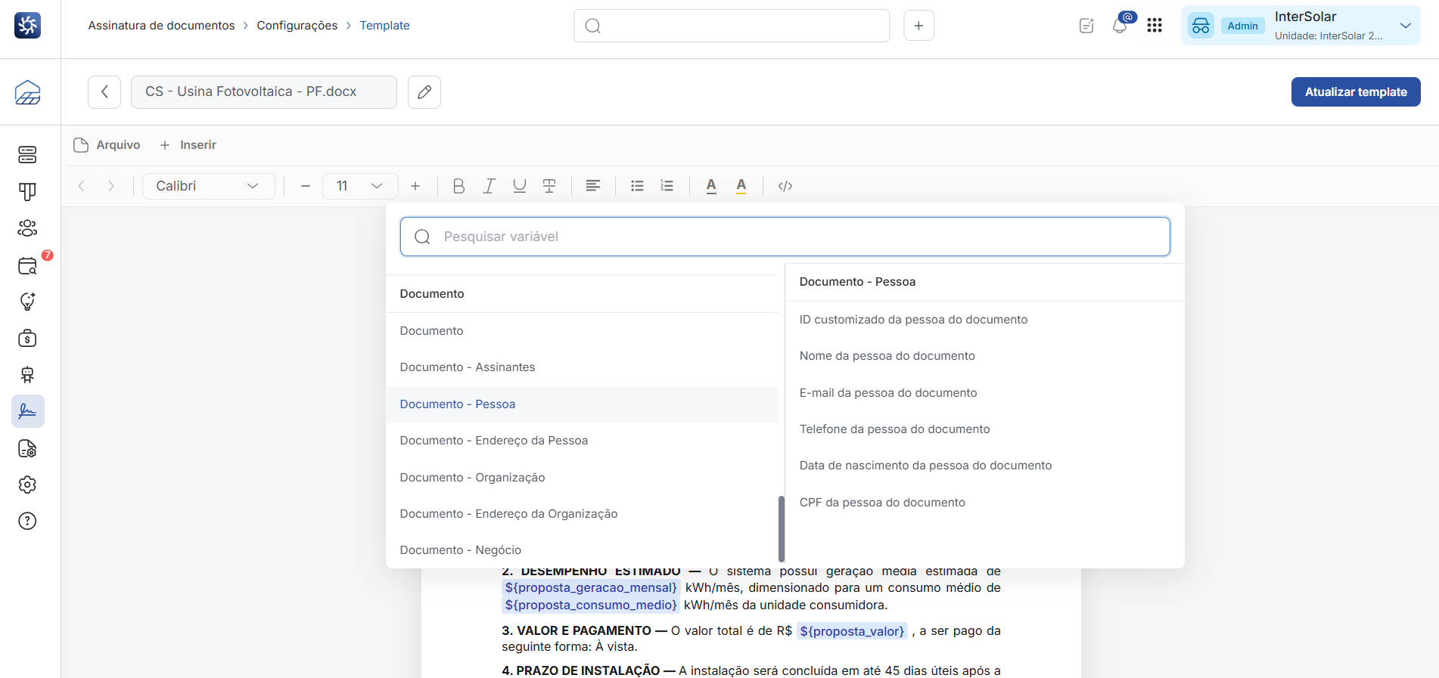This screenshot has width=1439, height=678.
Task: Decrease the font size with minus
Action: (x=306, y=186)
